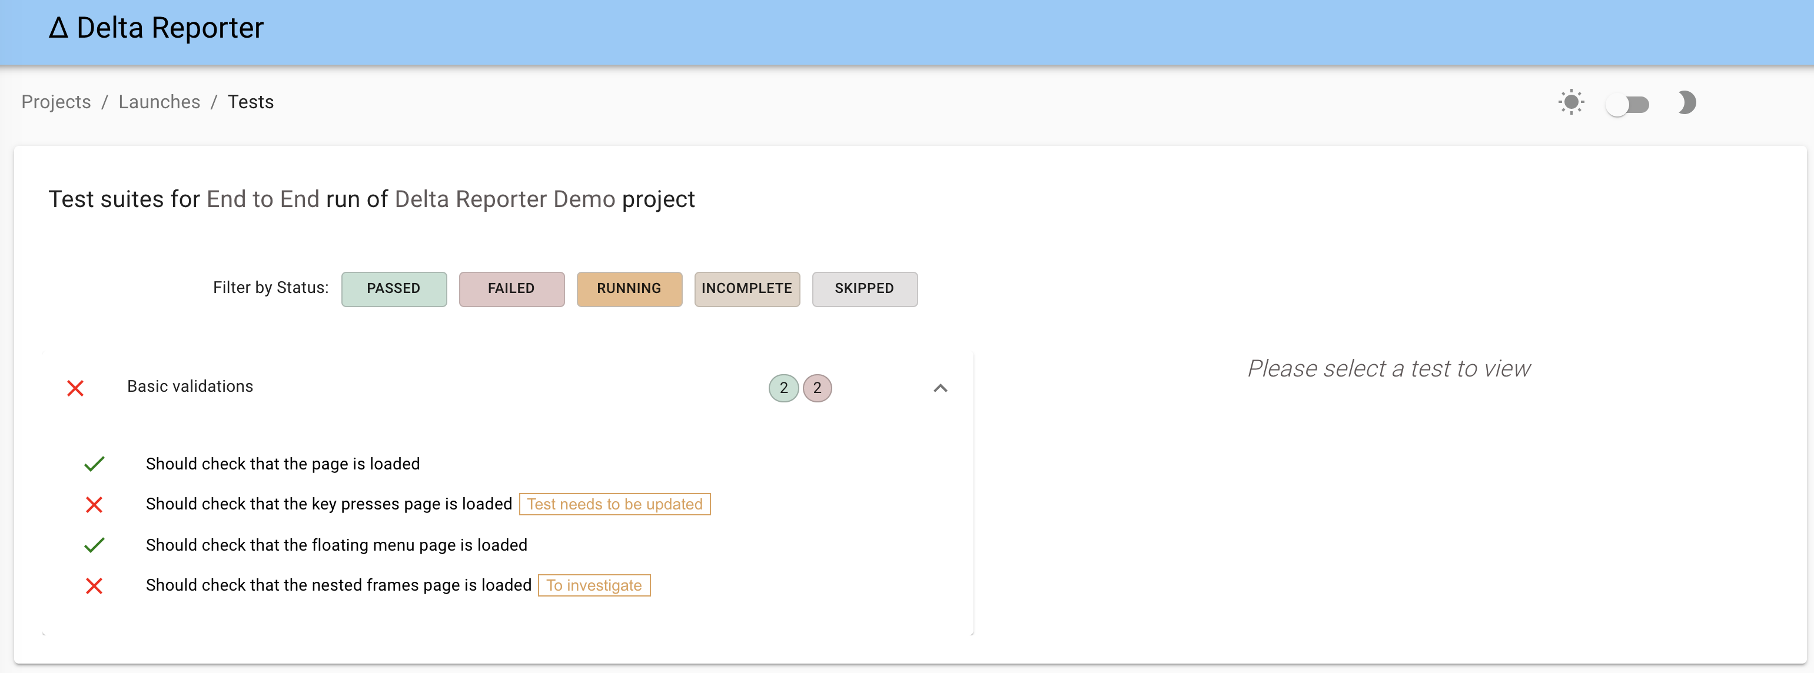The width and height of the screenshot is (1814, 673).
Task: Toggle the FAILED status filter
Action: click(x=511, y=289)
